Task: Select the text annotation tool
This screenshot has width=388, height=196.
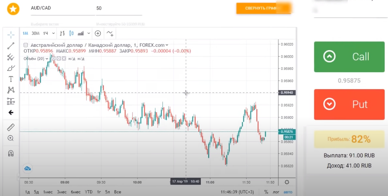Action: coord(11,79)
